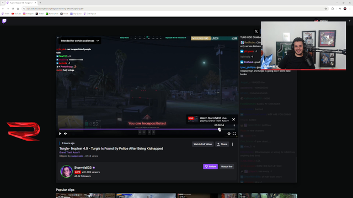Open the Chat Popout bookmark
The image size is (353, 198).
[x=90, y=14]
